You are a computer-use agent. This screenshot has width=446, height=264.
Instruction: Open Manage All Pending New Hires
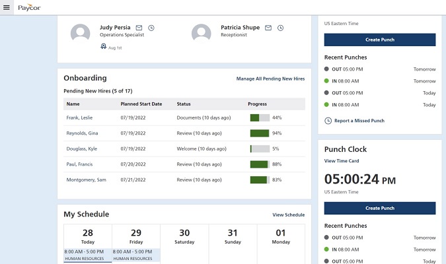(x=270, y=79)
